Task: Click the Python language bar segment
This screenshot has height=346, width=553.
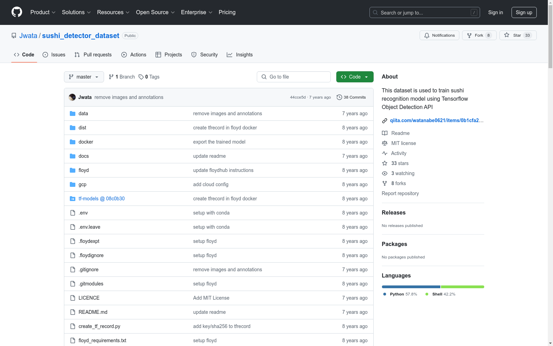Action: click(x=411, y=287)
